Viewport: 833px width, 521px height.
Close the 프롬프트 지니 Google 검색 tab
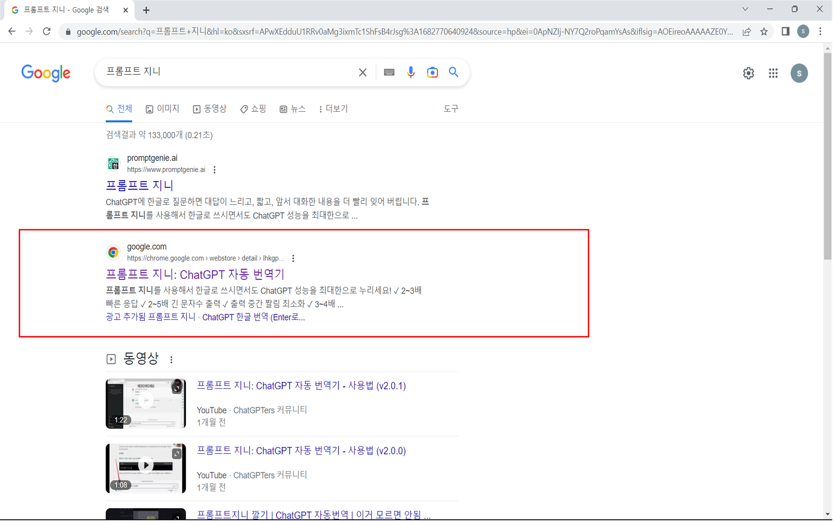[x=126, y=10]
